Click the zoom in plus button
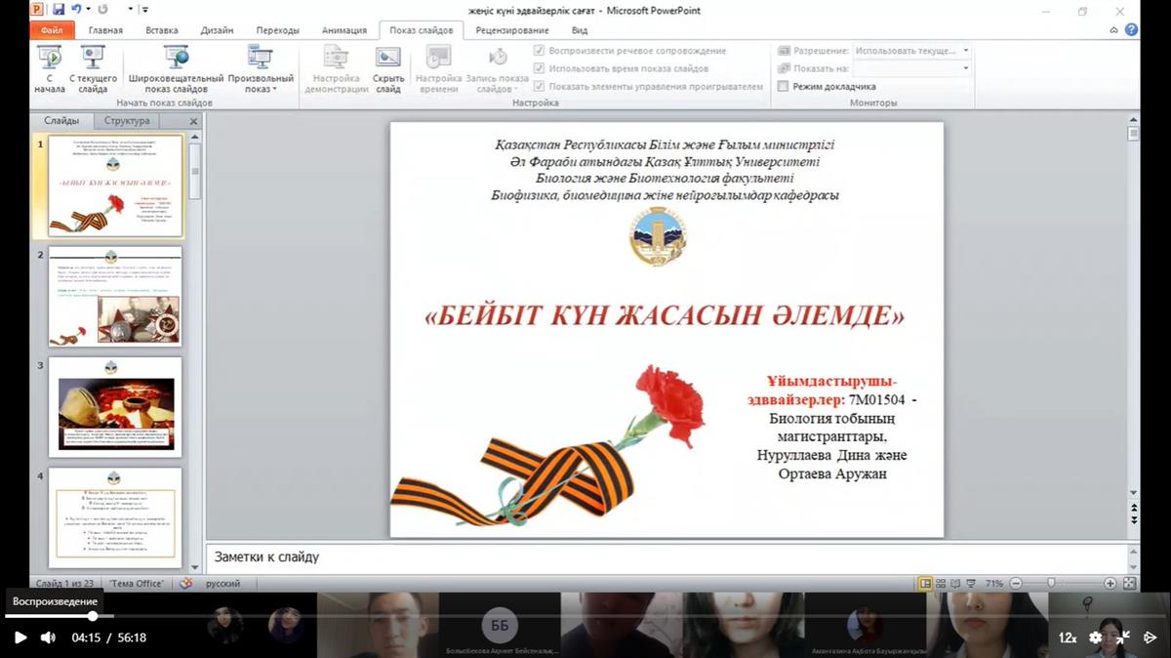The height and width of the screenshot is (658, 1171). [1110, 583]
